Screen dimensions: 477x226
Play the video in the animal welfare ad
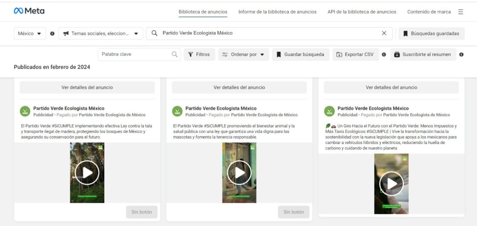(x=239, y=172)
